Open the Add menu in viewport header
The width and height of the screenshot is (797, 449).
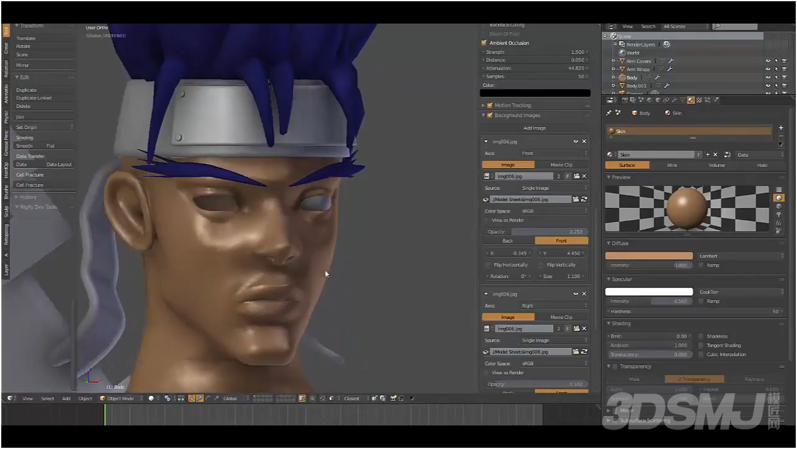(66, 398)
